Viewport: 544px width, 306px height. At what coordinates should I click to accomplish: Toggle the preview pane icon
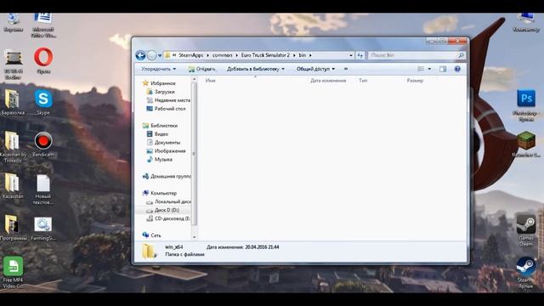click(x=443, y=69)
